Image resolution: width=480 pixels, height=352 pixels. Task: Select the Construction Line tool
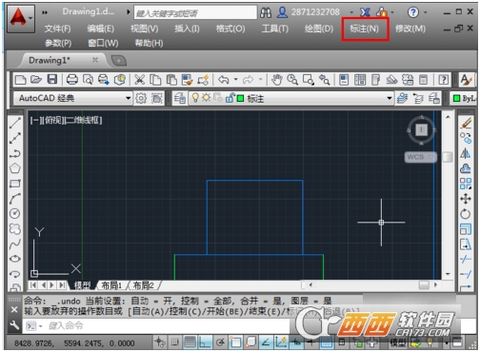coord(15,138)
